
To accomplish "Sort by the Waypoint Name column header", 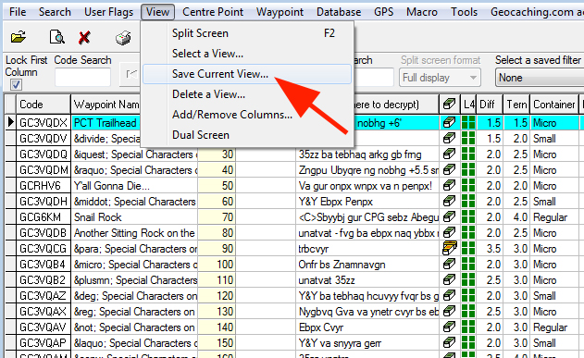I will 106,105.
